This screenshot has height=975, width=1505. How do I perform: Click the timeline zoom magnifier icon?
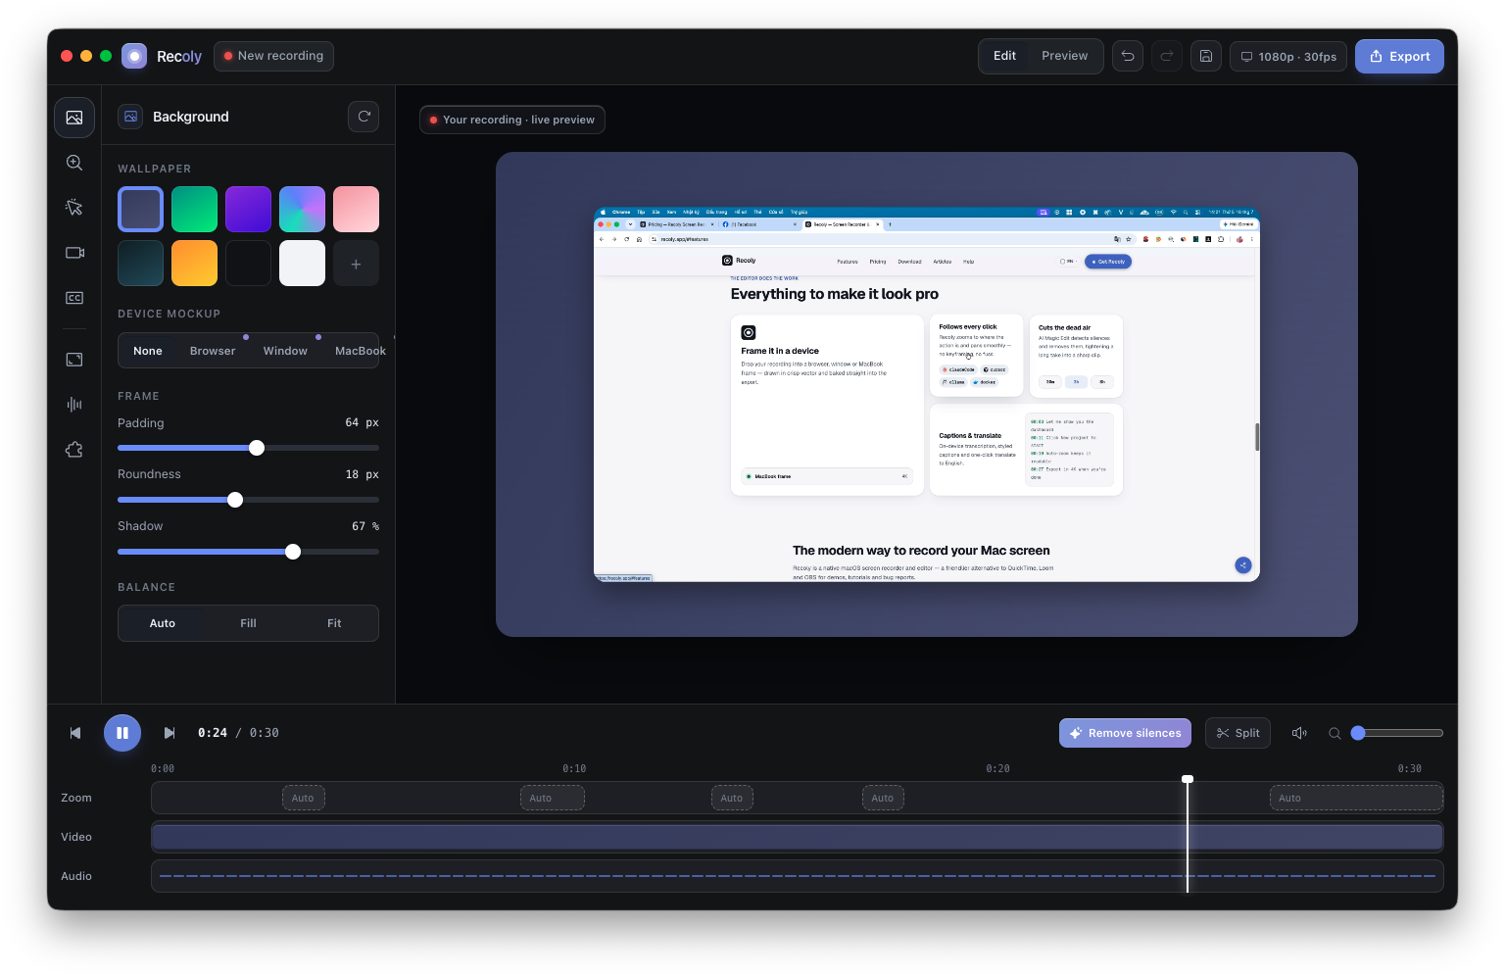click(1335, 733)
